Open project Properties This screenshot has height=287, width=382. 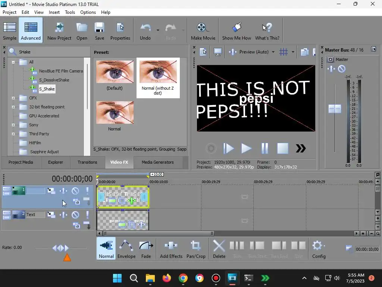(x=120, y=31)
